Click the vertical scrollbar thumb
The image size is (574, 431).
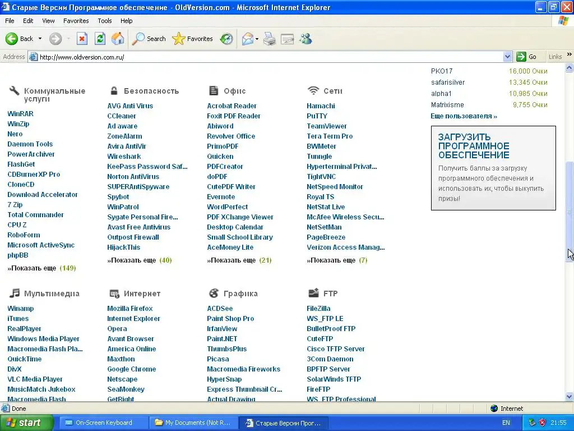click(570, 211)
